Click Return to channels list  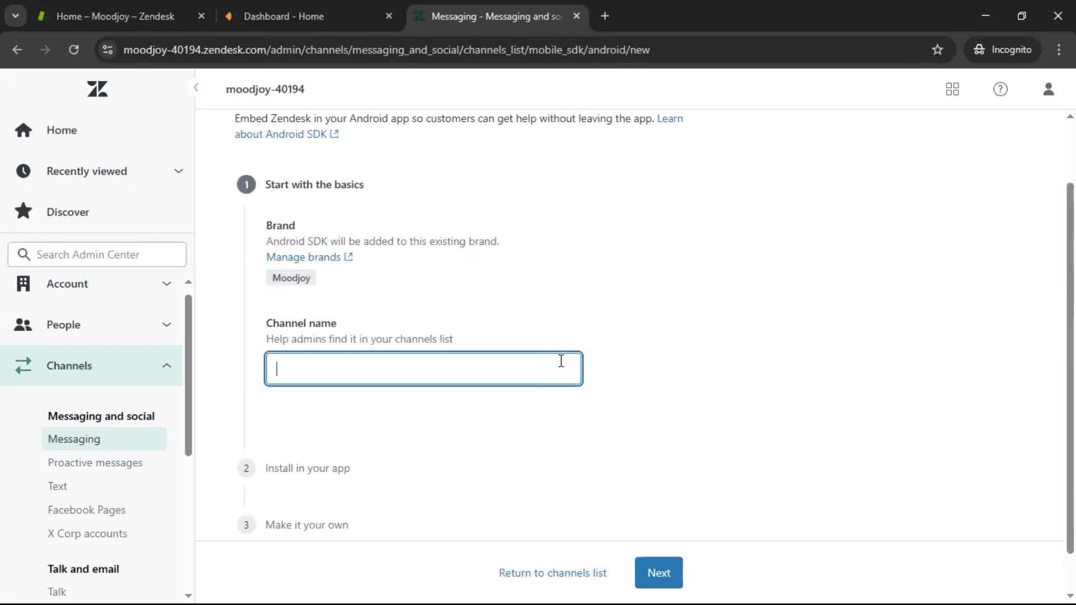[553, 573]
